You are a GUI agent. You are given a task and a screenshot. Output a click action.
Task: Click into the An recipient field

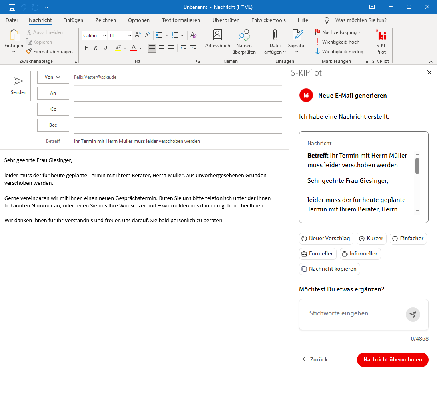(178, 93)
